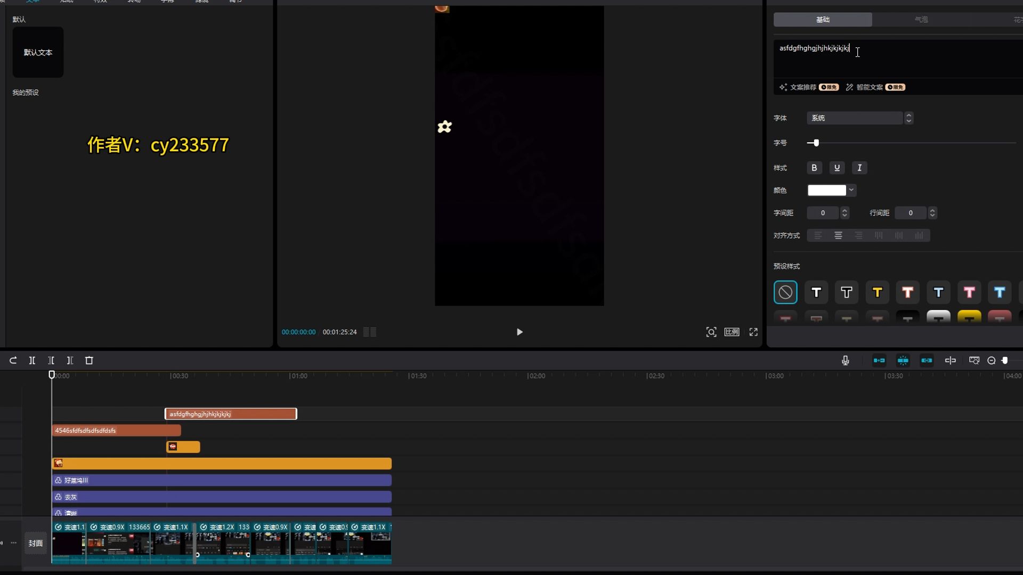
Task: Click the 字间距 stepper arrows
Action: tap(845, 213)
